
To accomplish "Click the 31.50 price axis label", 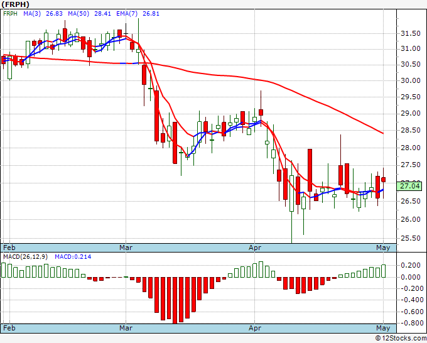I will pos(411,33).
